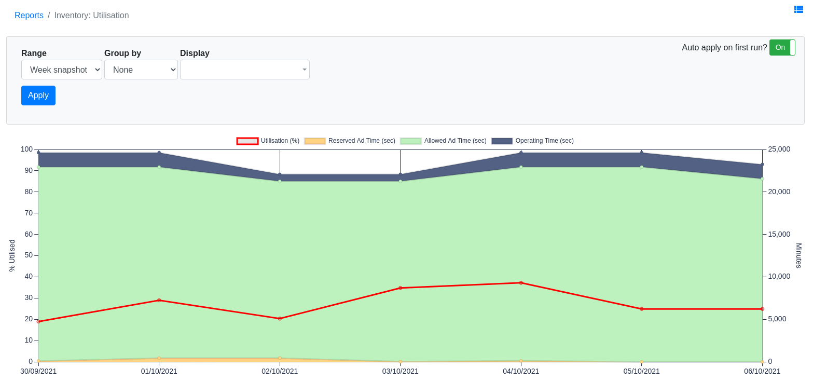Click Allowed Ad Time (sec) legend label
813x381 pixels.
(x=456, y=141)
